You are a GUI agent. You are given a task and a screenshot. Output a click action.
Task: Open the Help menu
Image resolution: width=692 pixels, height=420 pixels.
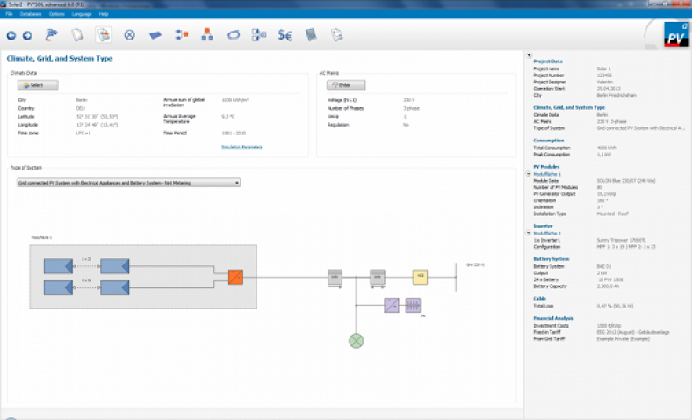click(x=104, y=14)
